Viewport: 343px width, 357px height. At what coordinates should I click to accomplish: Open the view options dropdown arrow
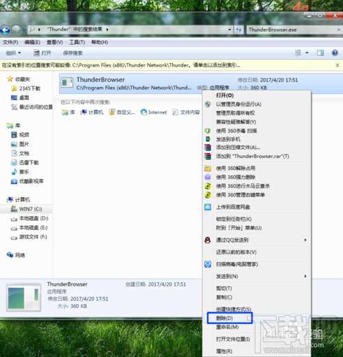(307, 53)
